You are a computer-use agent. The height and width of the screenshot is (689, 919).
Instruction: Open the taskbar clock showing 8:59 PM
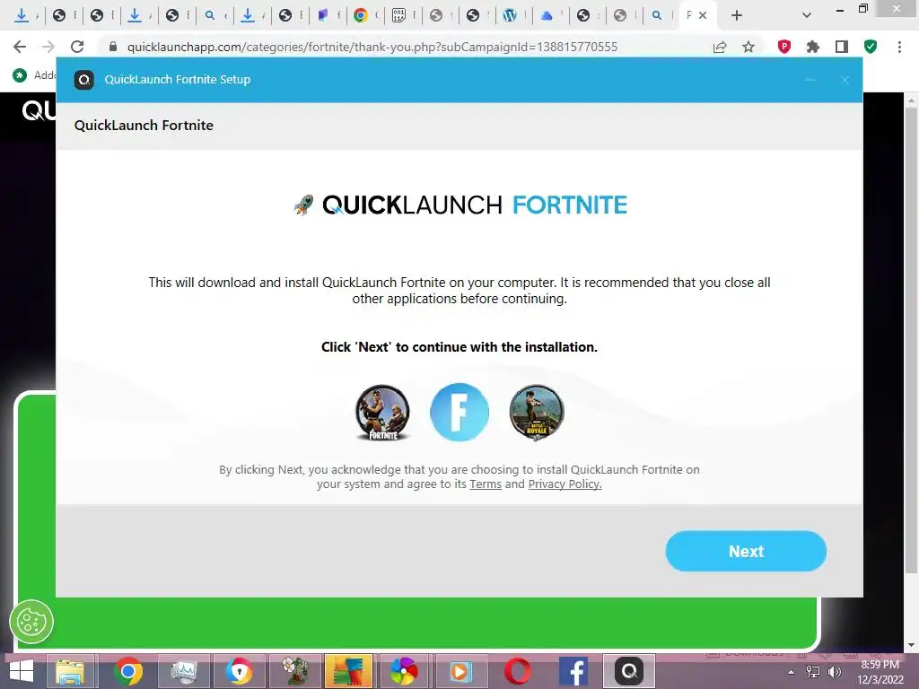pos(880,672)
